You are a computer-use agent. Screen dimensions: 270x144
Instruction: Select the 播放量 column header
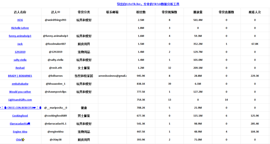(198, 12)
